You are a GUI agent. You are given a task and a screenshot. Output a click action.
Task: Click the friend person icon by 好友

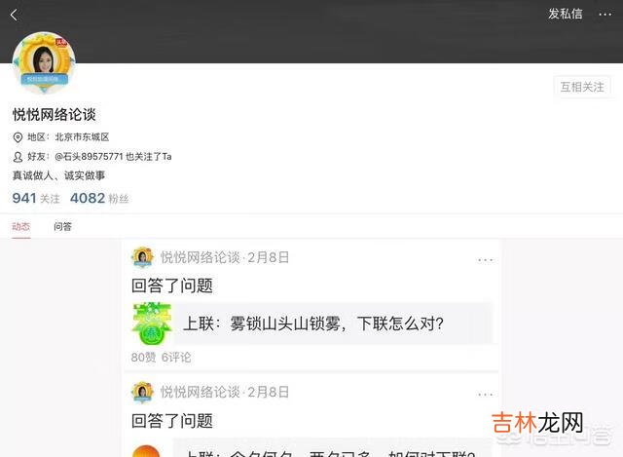tap(18, 157)
